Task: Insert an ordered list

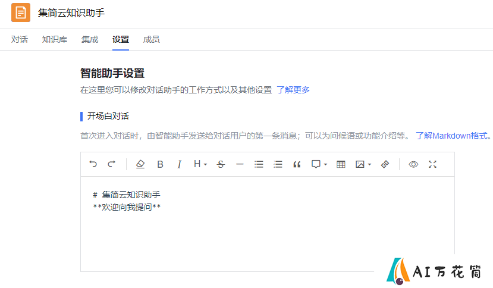Action: pos(278,164)
